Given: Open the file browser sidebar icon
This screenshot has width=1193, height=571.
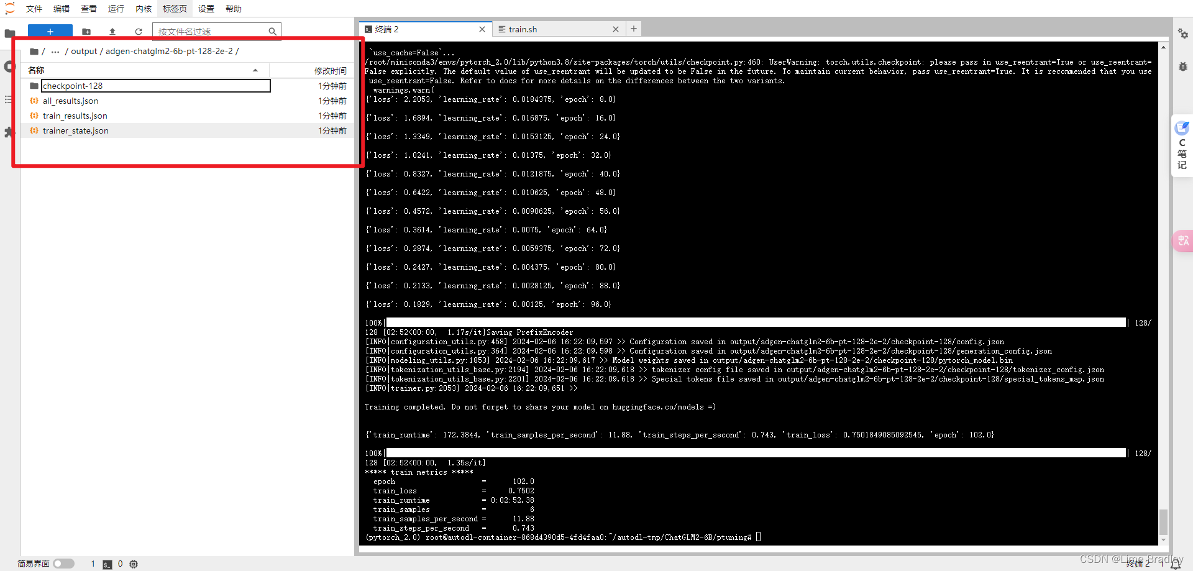Looking at the screenshot, I should click(9, 34).
